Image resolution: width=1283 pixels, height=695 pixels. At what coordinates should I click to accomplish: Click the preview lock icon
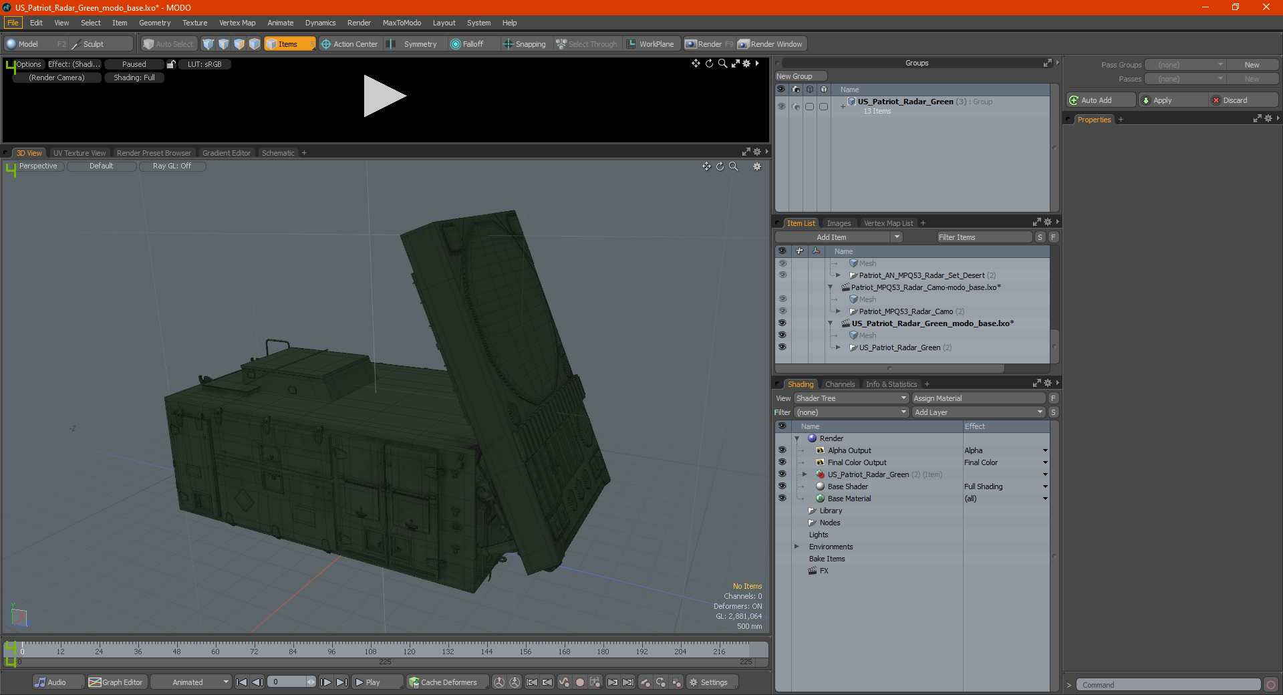pyautogui.click(x=171, y=64)
